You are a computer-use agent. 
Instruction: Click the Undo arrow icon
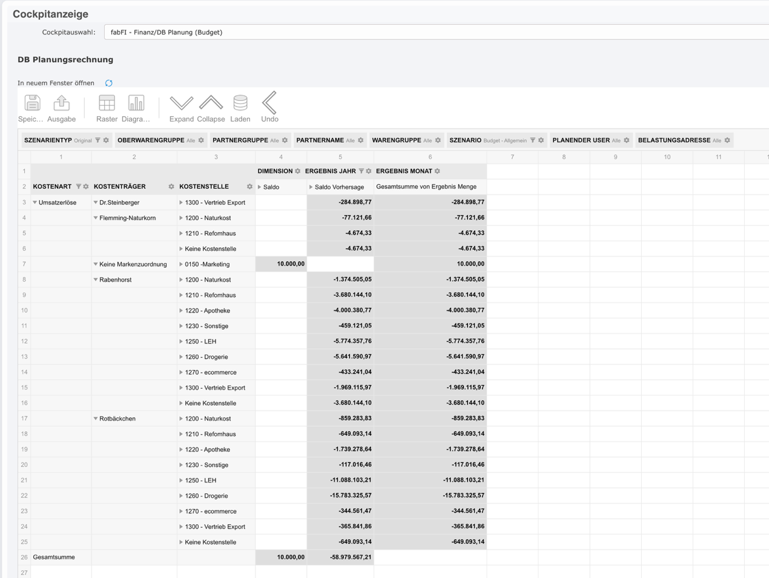pos(269,103)
